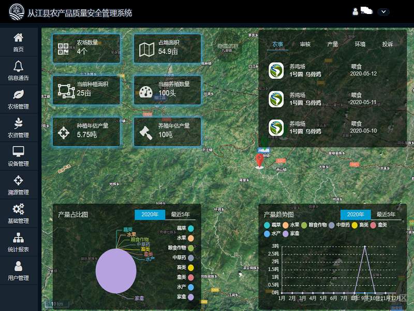Click the target icon on 种植年估产量 card
Image resolution: width=414 pixels, height=311 pixels.
coord(64,133)
